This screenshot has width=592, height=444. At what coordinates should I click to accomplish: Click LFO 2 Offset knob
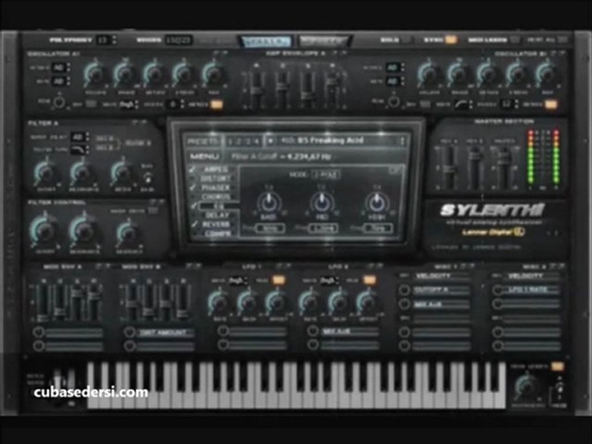367,303
